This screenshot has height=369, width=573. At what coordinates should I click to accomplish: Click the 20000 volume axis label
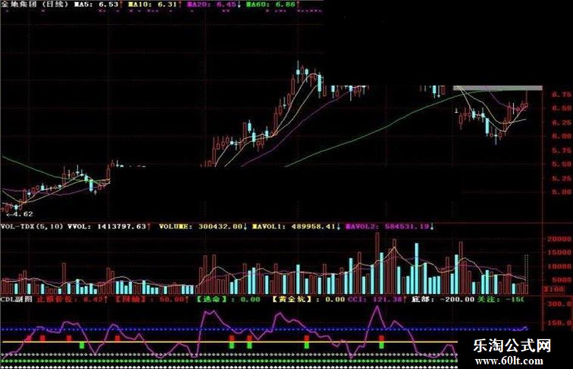pos(559,239)
